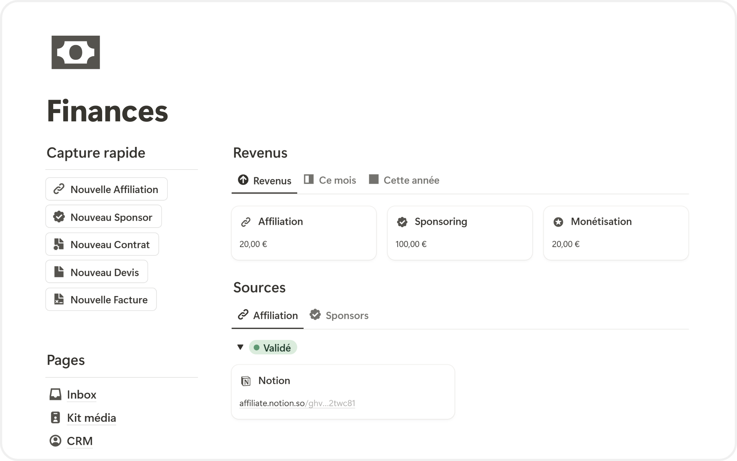737x461 pixels.
Task: Click the Kit média badge icon
Action: pos(55,417)
